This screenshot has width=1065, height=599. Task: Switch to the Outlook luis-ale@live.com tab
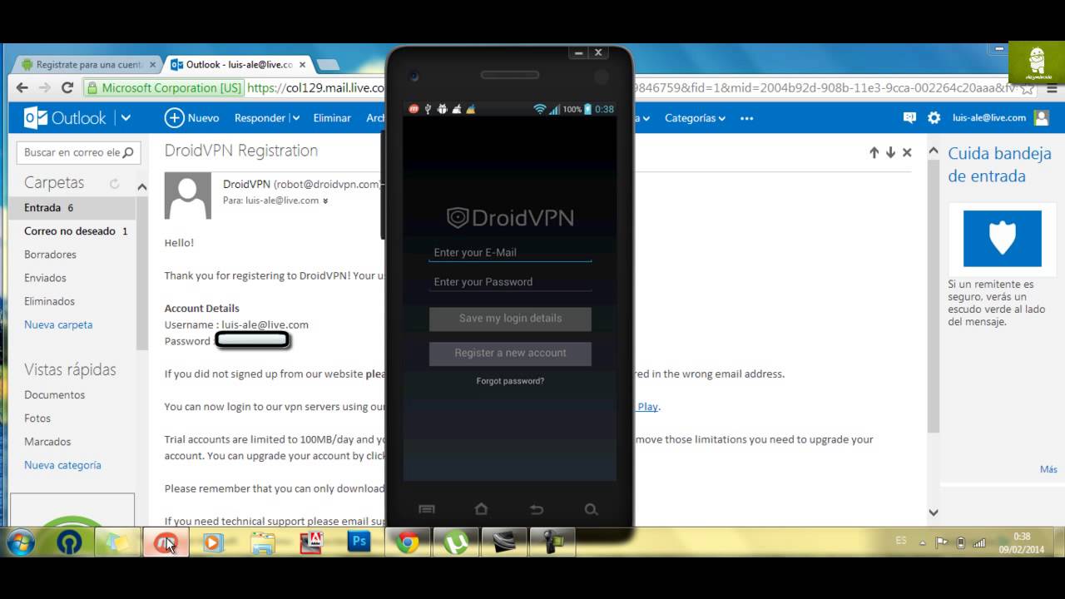coord(237,64)
